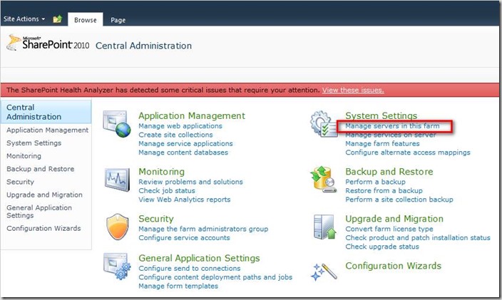502x300 pixels.
Task: Open Perform a backup
Action: tap(375, 182)
